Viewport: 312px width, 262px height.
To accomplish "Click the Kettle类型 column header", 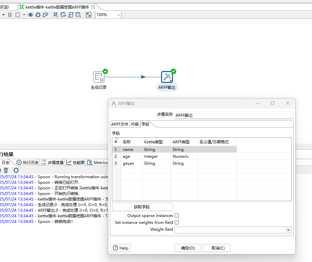I will click(156, 142).
